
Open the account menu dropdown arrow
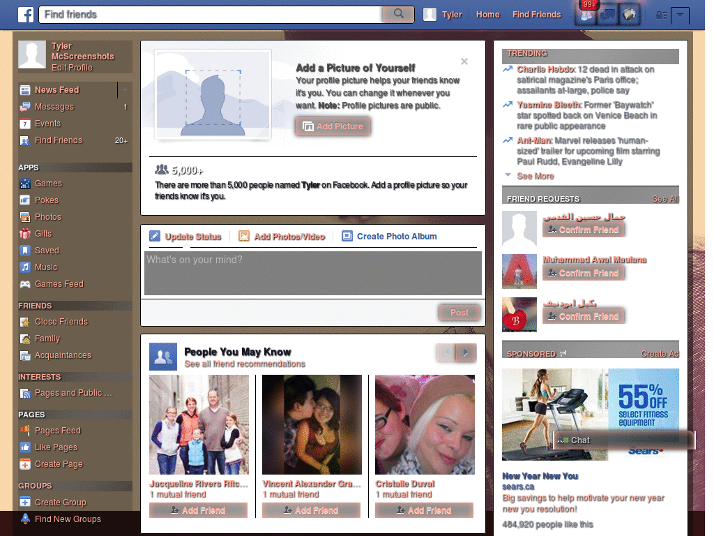click(x=680, y=15)
